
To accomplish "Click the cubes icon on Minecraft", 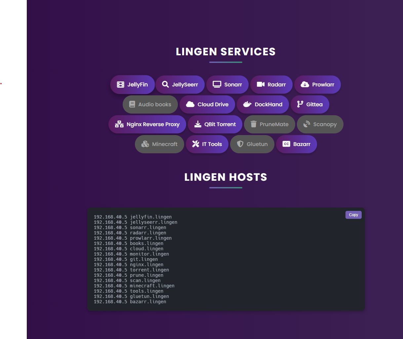I will [145, 144].
